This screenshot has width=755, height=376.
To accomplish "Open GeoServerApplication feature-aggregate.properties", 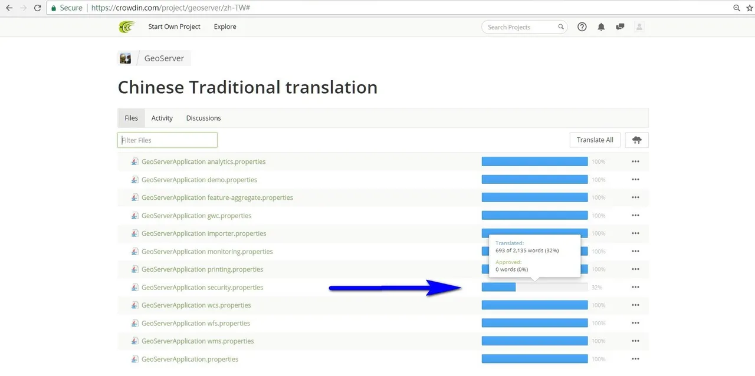I will (x=217, y=197).
